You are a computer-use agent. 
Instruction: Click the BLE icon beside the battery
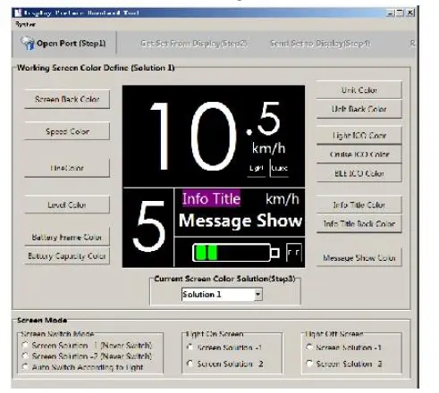pyautogui.click(x=294, y=253)
